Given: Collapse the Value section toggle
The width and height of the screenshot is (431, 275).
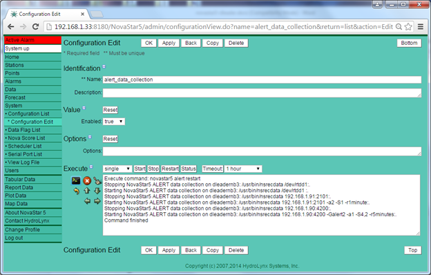Looking at the screenshot, I should [x=84, y=108].
